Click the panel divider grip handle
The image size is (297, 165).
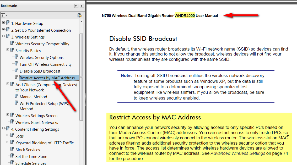[x=86, y=99]
